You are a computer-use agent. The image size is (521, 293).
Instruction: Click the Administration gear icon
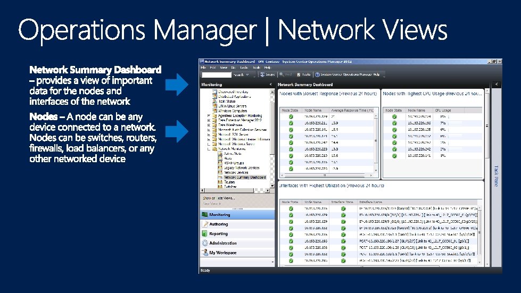205,243
